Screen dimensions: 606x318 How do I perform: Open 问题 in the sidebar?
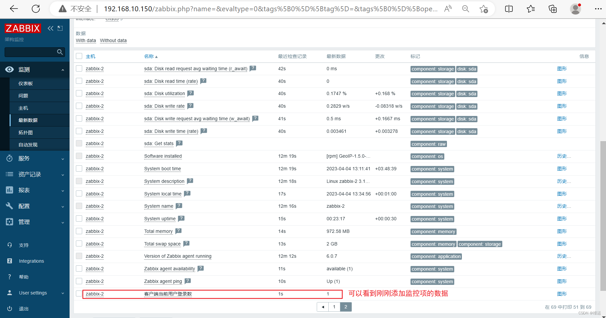coord(23,96)
